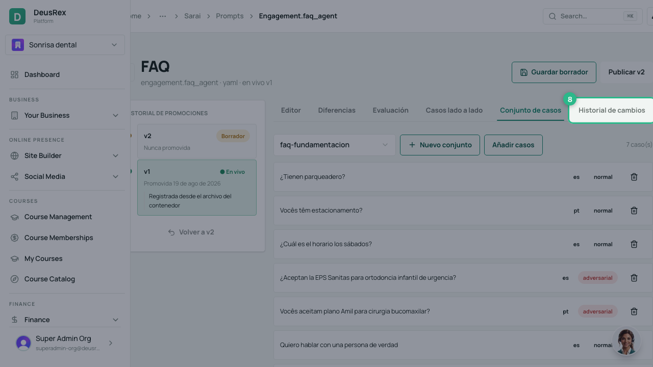Click the breadcrumb ellipsis
The image size is (653, 367).
(x=163, y=16)
